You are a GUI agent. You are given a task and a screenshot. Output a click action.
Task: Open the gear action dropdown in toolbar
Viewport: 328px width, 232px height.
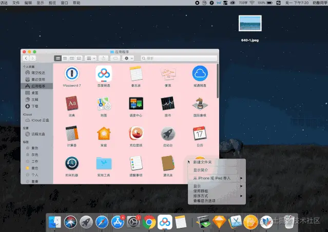(x=129, y=58)
